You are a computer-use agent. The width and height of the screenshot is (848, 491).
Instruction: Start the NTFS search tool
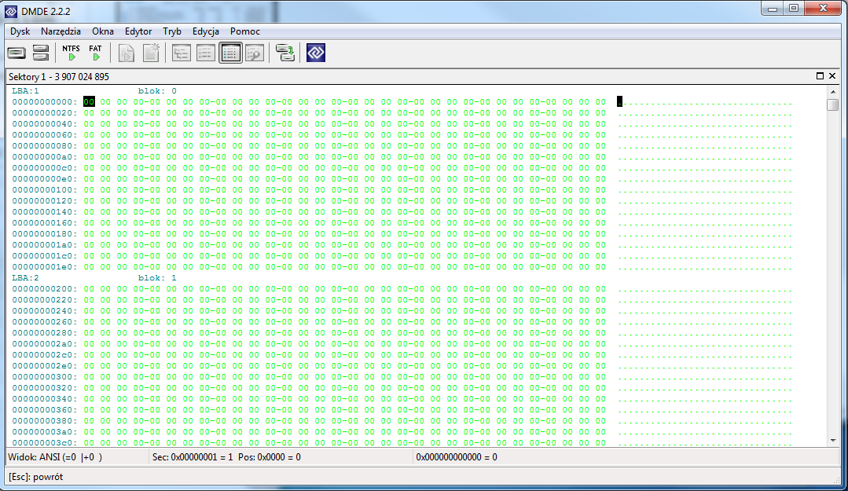pyautogui.click(x=71, y=53)
